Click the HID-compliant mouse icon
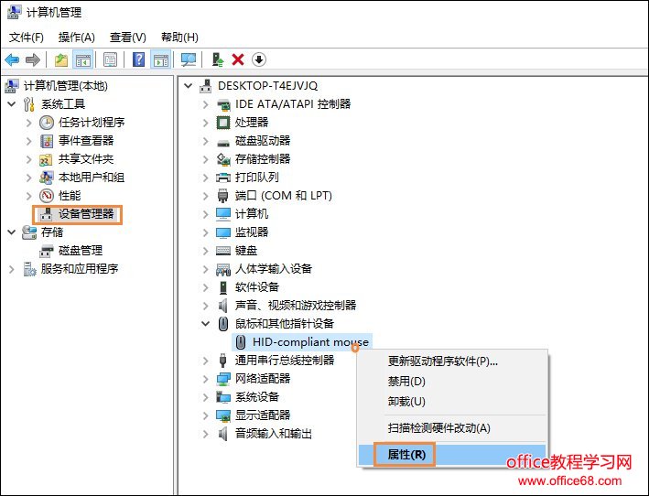 [x=240, y=342]
